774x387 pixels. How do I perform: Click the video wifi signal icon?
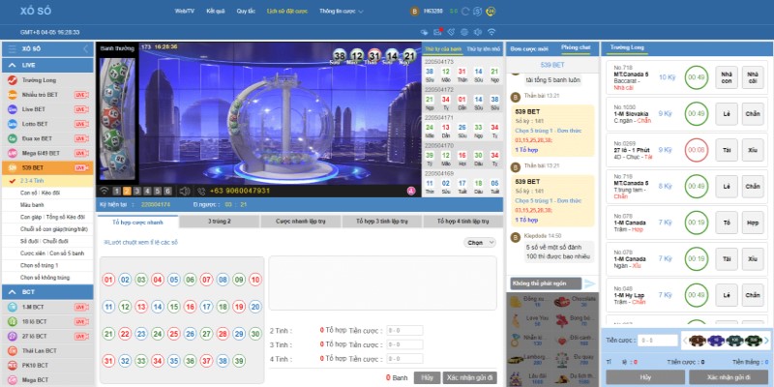104,191
